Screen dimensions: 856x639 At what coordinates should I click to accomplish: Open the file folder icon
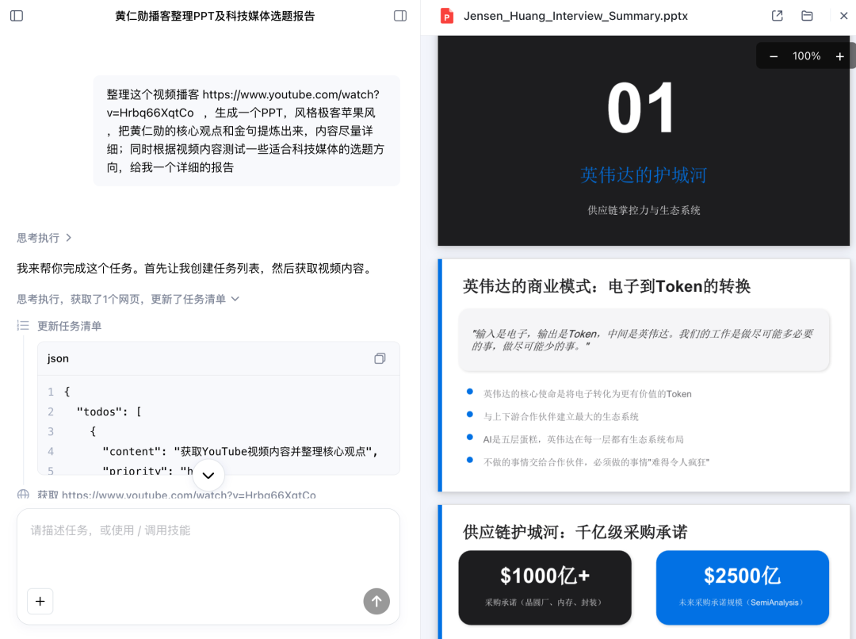pyautogui.click(x=807, y=16)
